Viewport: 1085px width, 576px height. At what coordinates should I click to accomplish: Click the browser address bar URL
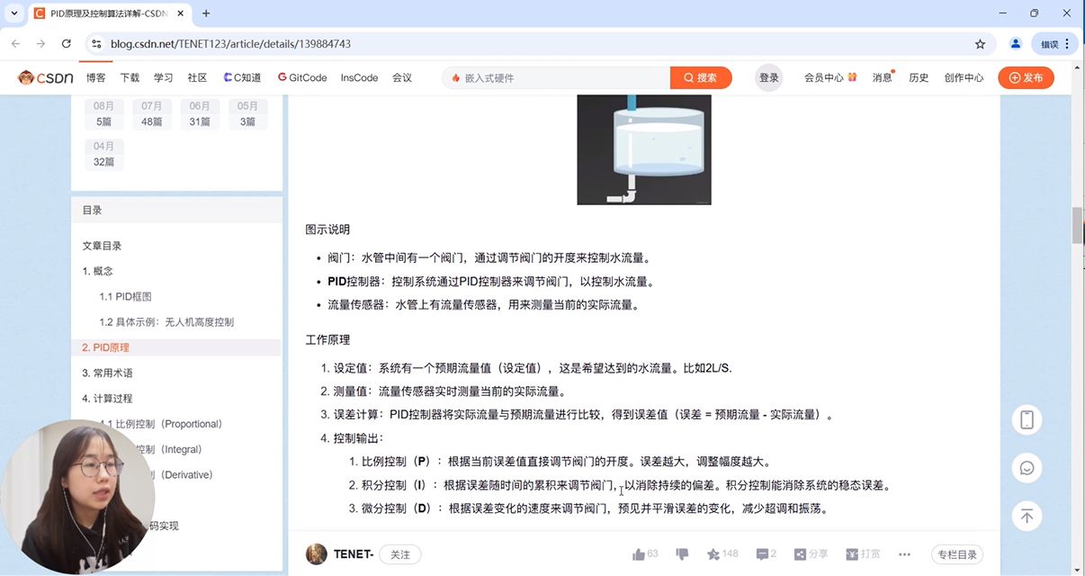point(230,43)
